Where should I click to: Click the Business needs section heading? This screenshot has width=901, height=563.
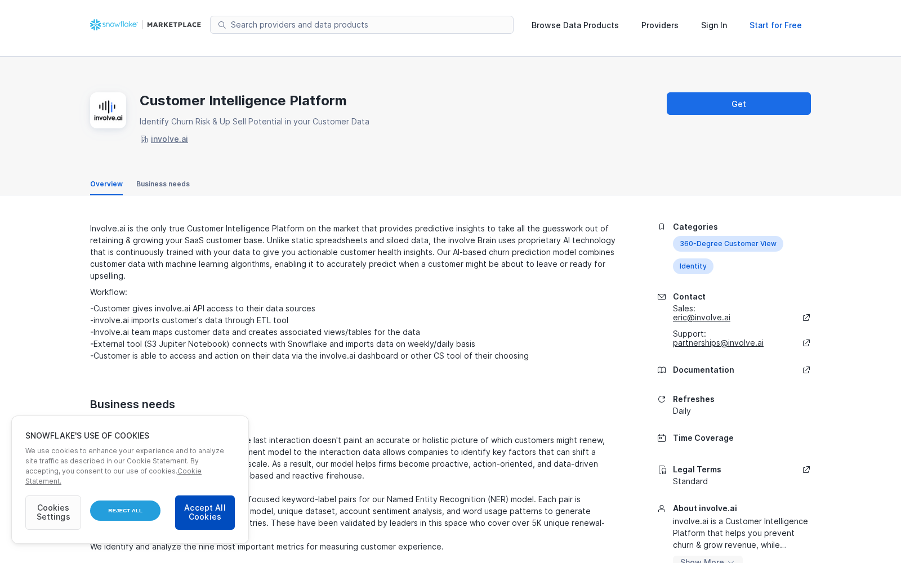pyautogui.click(x=132, y=404)
